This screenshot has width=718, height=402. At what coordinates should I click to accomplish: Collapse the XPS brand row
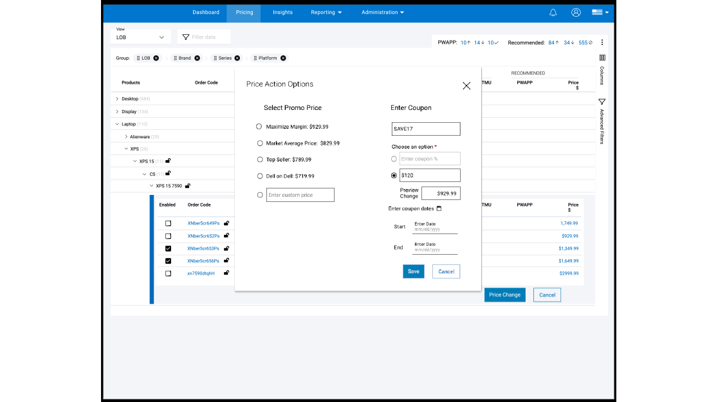pos(126,149)
